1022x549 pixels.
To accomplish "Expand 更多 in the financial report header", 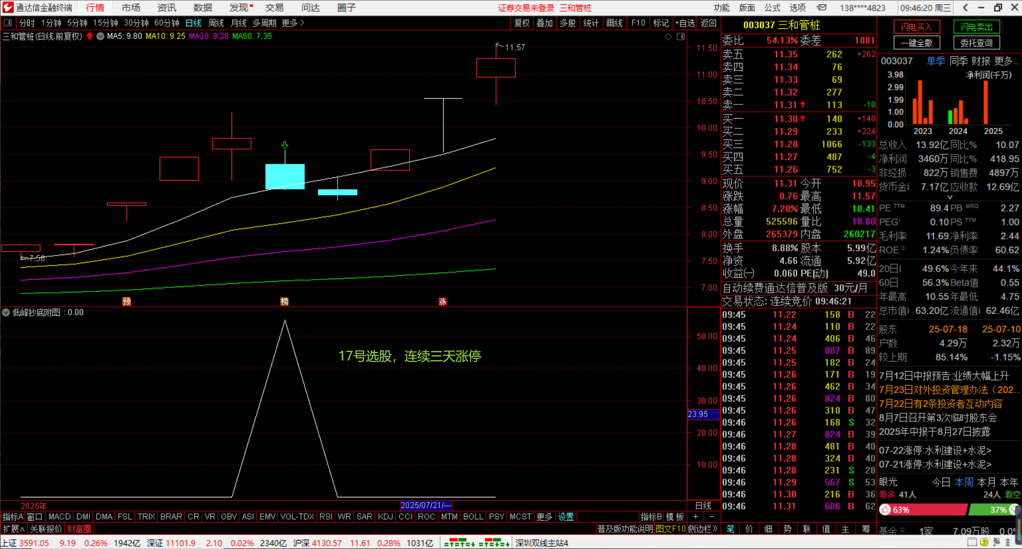I will (x=1005, y=61).
